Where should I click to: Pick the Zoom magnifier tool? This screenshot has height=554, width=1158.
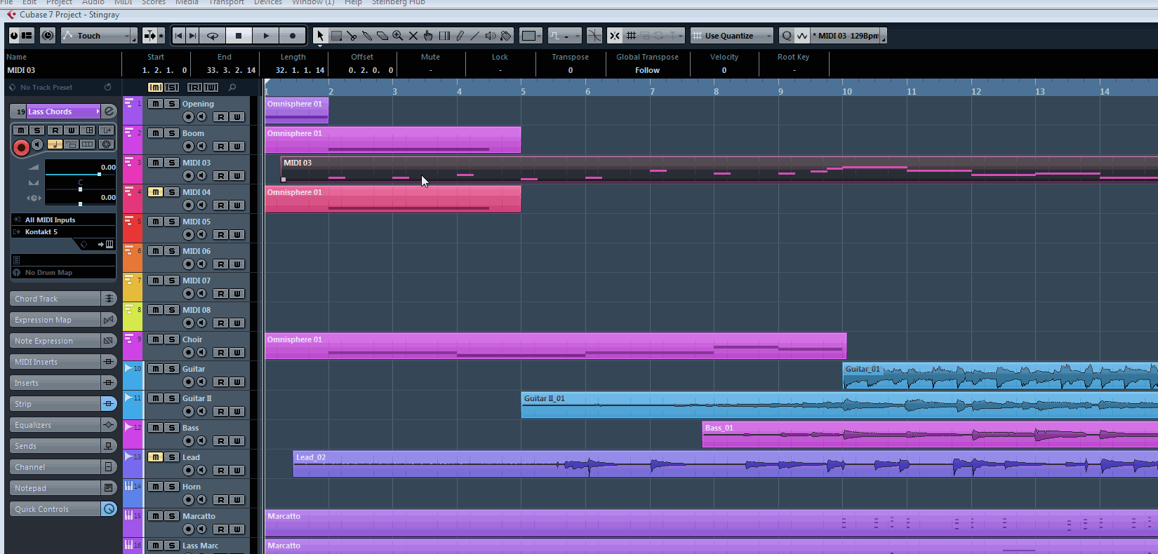click(x=398, y=36)
